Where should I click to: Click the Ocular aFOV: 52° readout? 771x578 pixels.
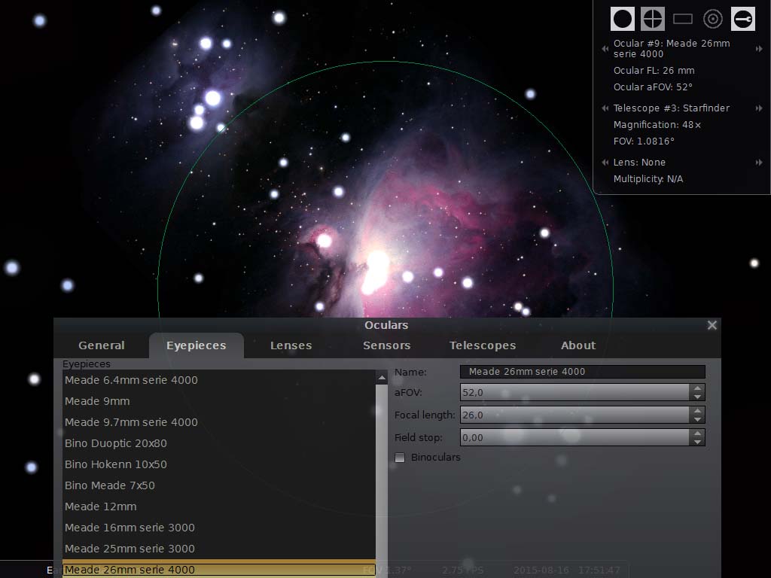pos(653,87)
